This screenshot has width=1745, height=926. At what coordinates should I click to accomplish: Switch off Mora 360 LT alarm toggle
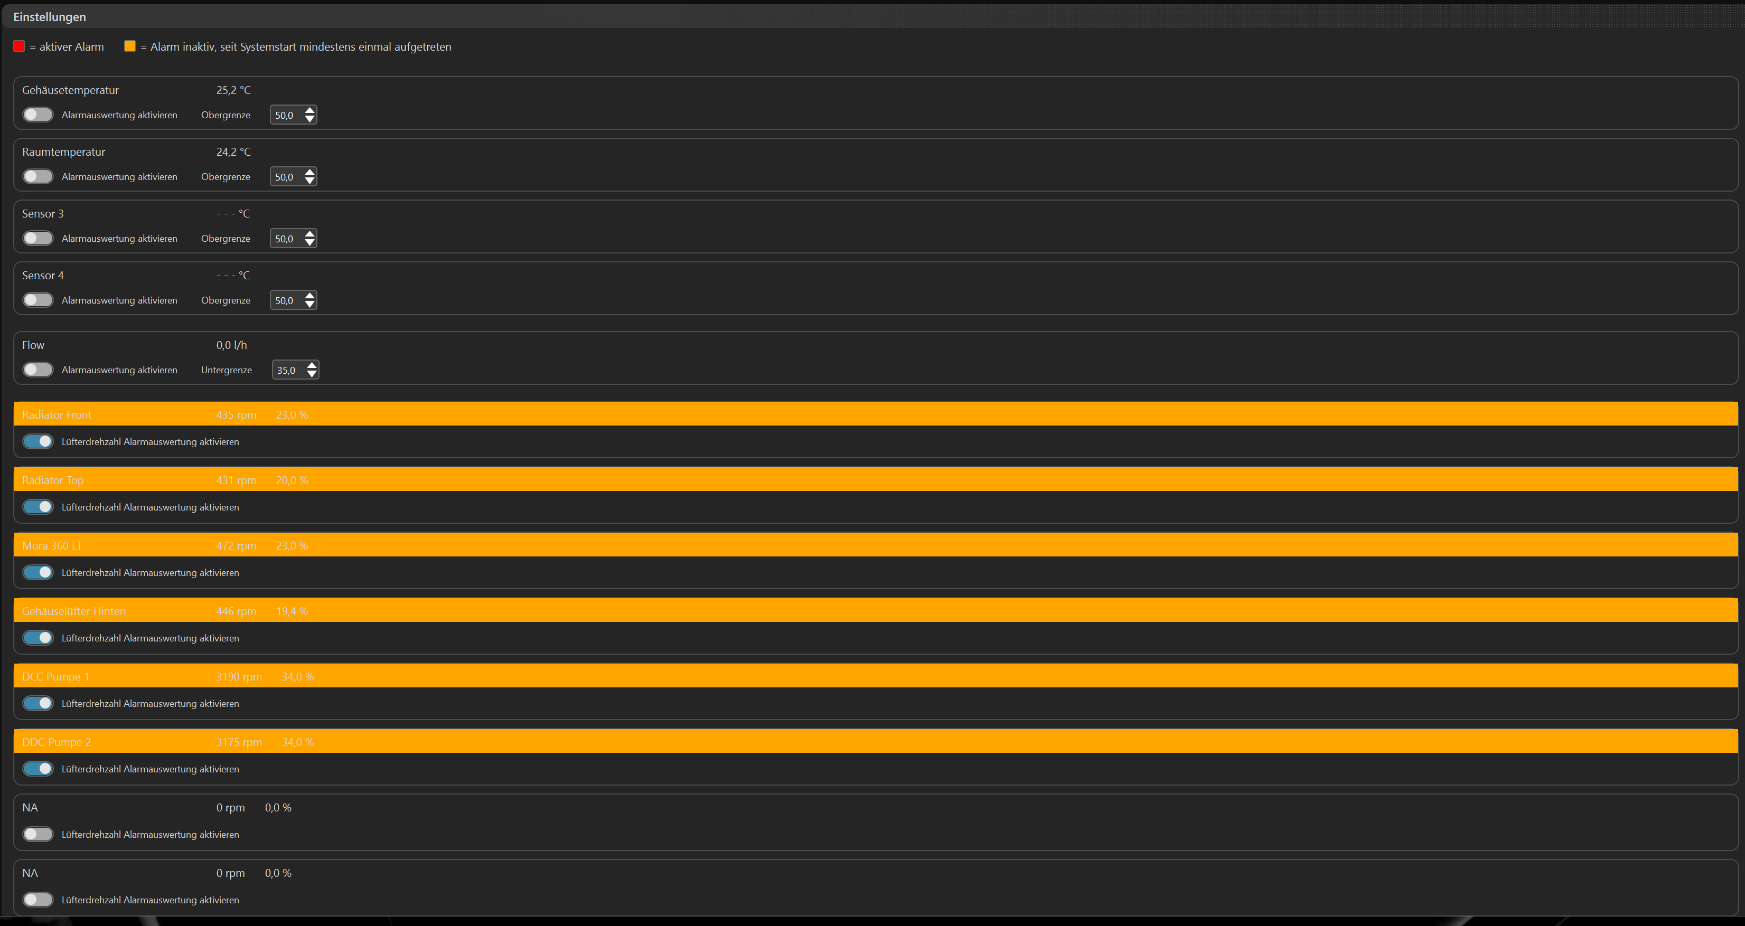[38, 573]
